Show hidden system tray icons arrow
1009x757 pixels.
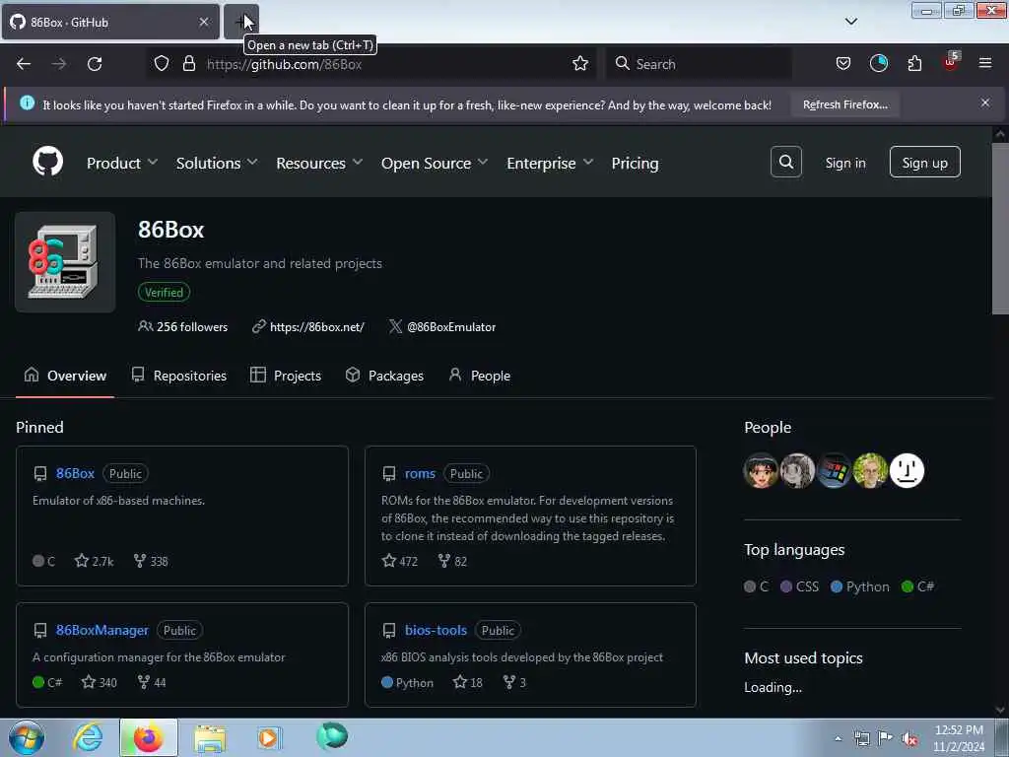(838, 739)
